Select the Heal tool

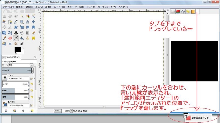pyautogui.click(x=33, y=38)
